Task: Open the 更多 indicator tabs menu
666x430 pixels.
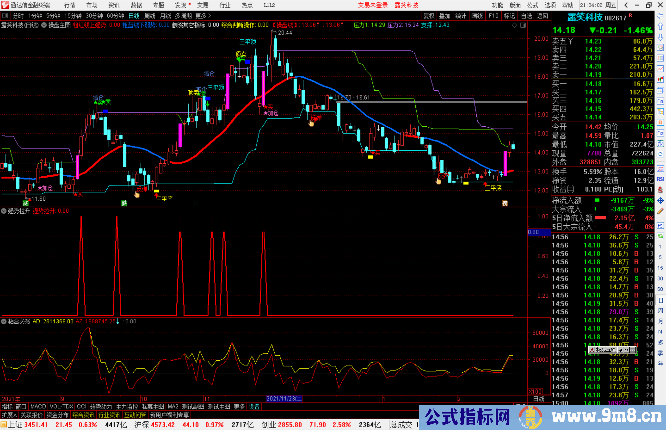Action: click(239, 407)
